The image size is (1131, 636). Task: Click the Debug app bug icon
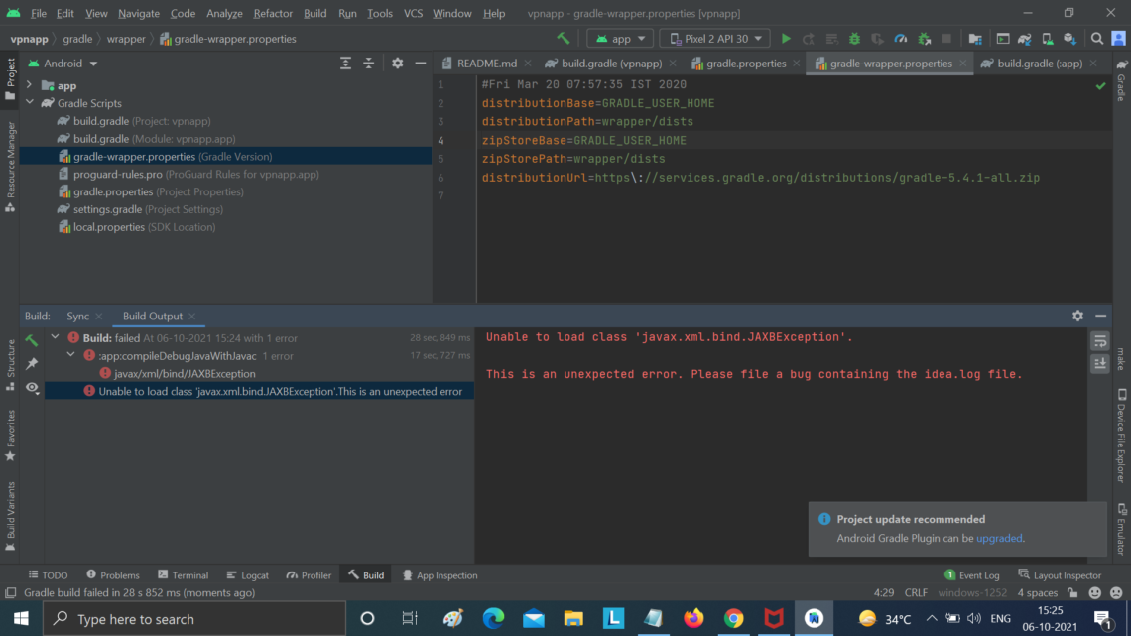coord(855,39)
